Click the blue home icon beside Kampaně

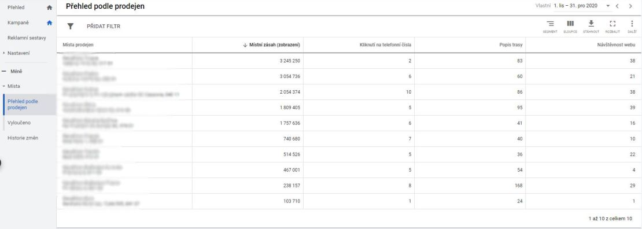tap(50, 23)
